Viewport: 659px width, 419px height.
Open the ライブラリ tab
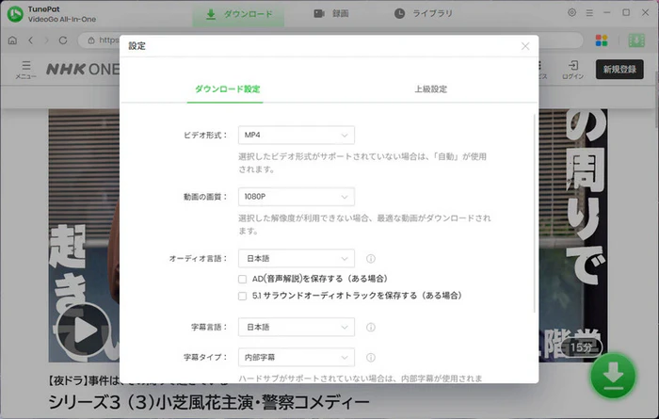click(x=424, y=13)
